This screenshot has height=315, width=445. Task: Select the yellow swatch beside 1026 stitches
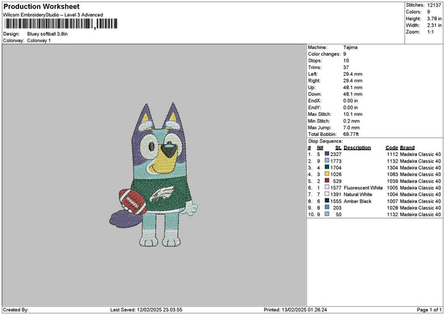click(327, 174)
